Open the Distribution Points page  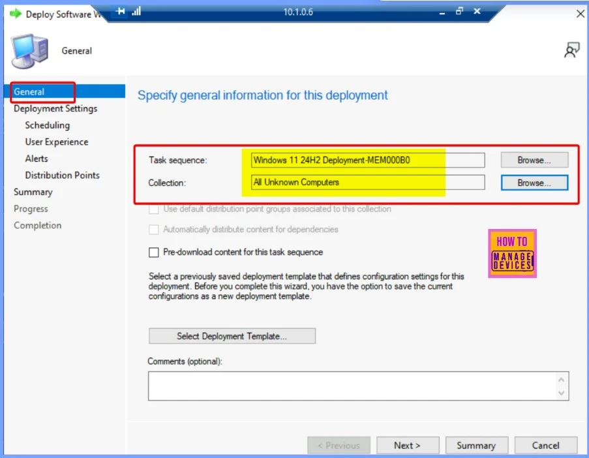coord(63,175)
